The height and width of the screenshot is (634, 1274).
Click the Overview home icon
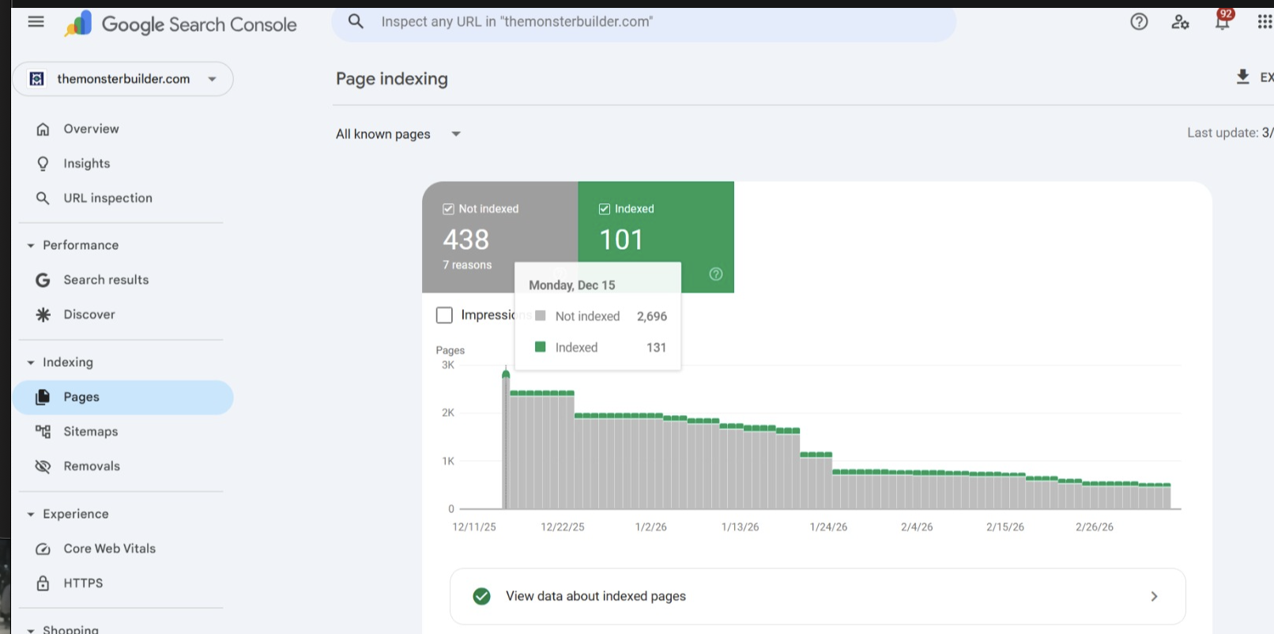click(x=43, y=129)
